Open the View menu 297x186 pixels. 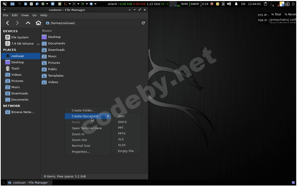click(25, 15)
